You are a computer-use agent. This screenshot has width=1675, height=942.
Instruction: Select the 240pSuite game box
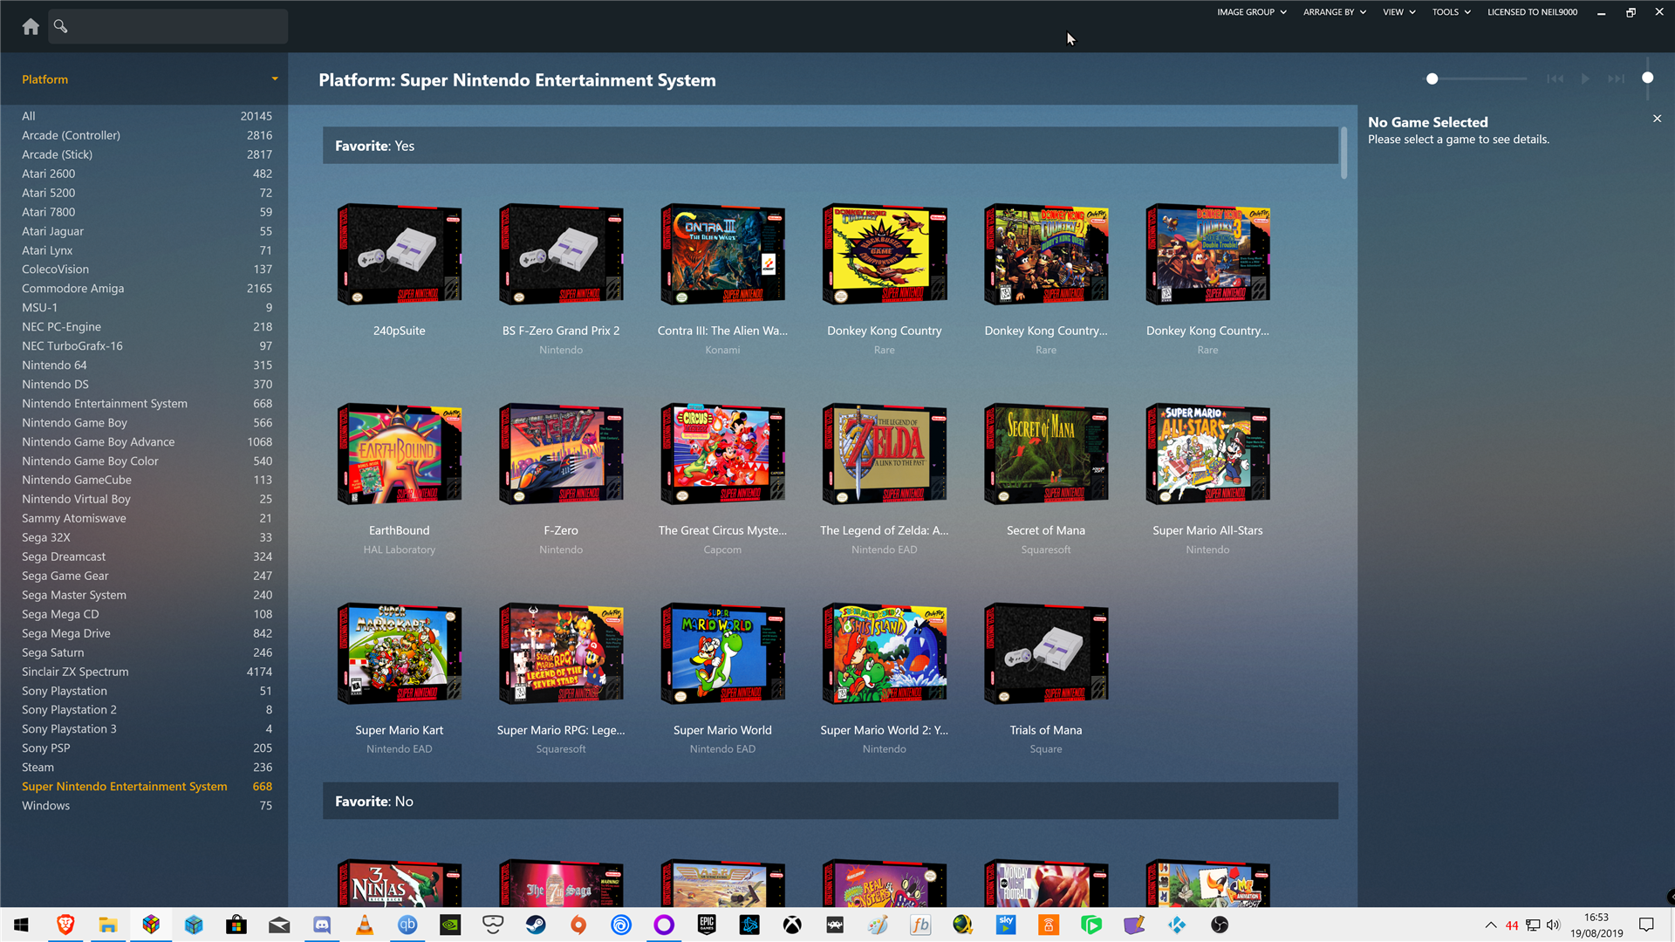tap(399, 254)
